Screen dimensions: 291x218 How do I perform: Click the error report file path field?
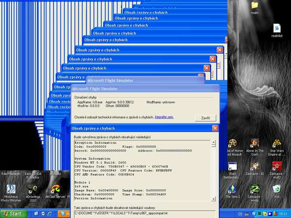[143, 213]
